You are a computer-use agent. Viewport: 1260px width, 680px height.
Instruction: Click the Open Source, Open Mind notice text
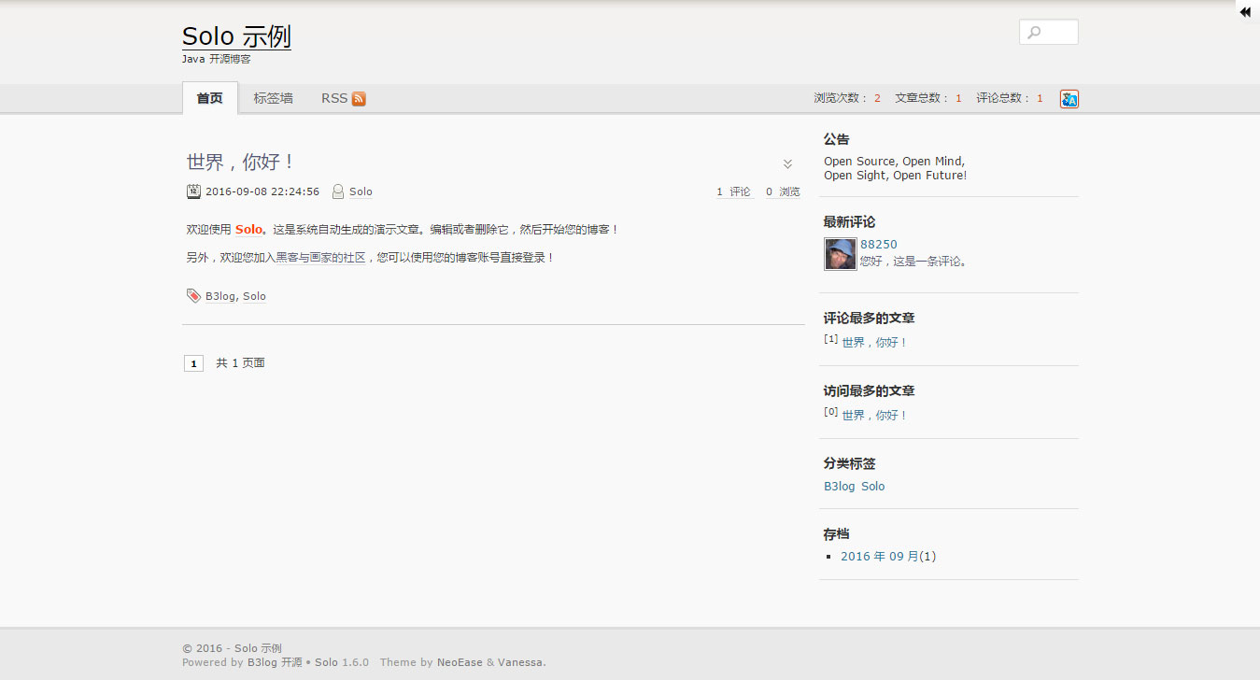click(895, 168)
